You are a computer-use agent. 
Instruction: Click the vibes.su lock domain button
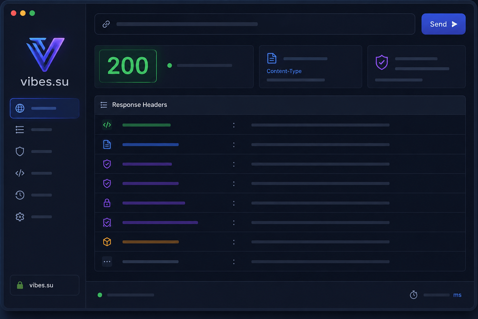(x=45, y=285)
